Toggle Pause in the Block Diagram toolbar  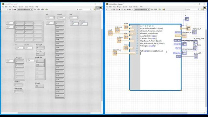119,9
